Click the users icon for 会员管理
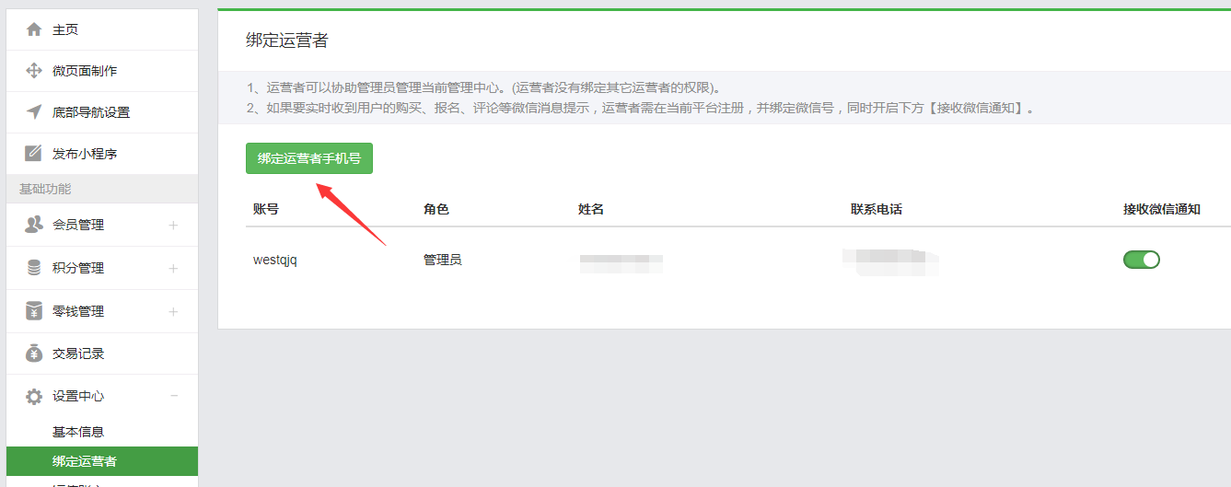The height and width of the screenshot is (487, 1231). click(x=34, y=225)
